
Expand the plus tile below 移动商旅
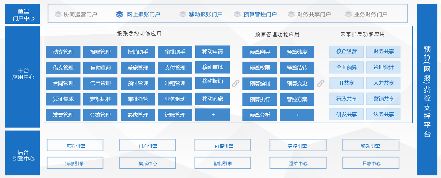click(212, 115)
